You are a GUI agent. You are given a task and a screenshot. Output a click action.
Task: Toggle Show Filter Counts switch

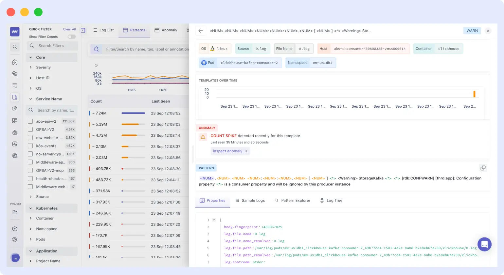coord(72,37)
